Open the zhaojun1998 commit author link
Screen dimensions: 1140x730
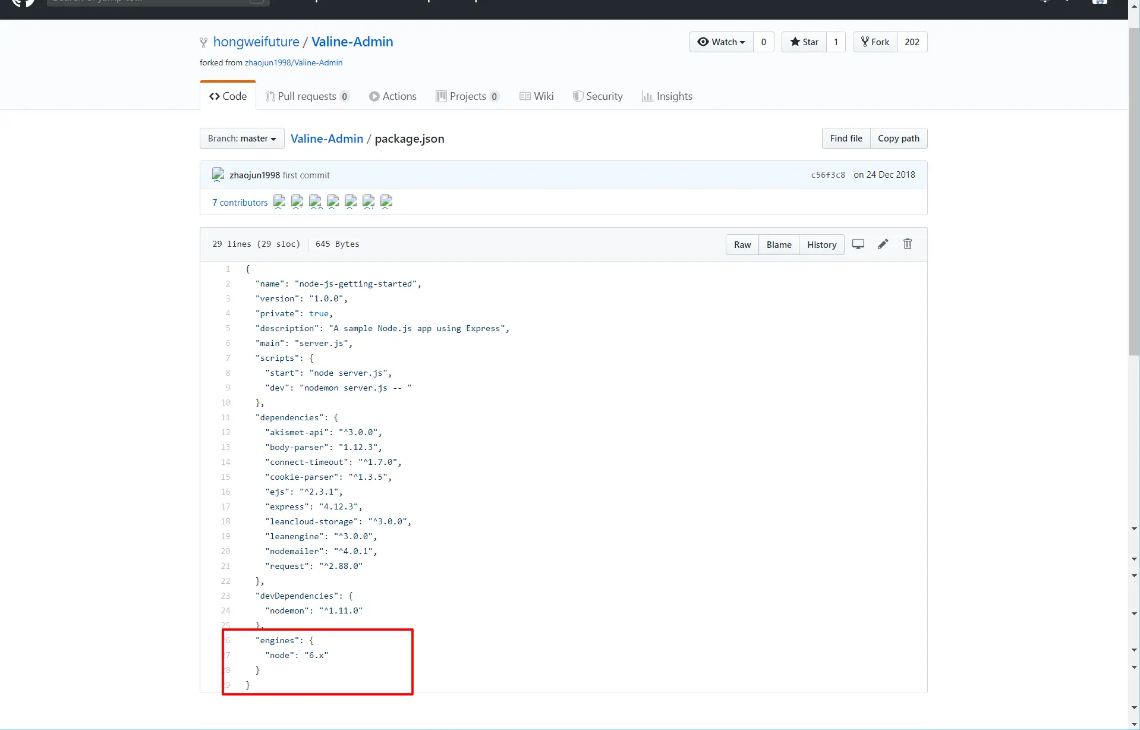click(x=254, y=175)
